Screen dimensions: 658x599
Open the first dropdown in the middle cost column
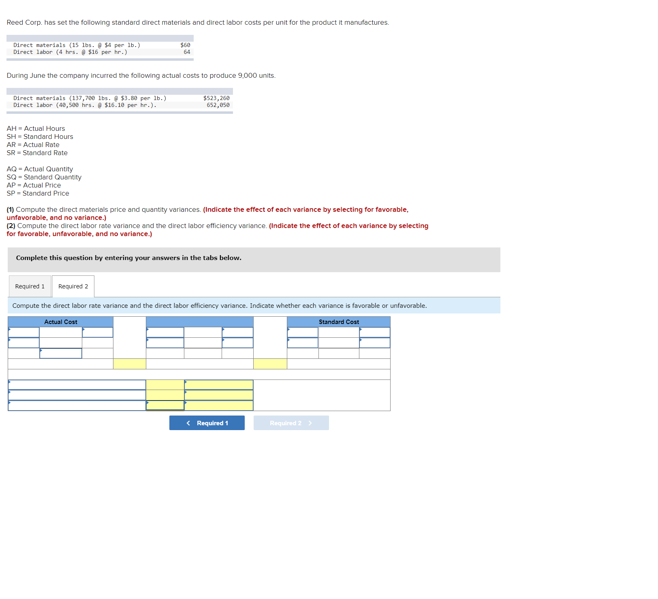pos(165,333)
